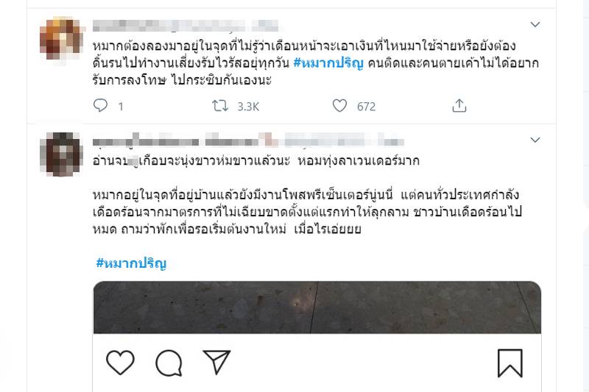Share the first tweet via upload icon
The width and height of the screenshot is (589, 392).
[x=459, y=106]
